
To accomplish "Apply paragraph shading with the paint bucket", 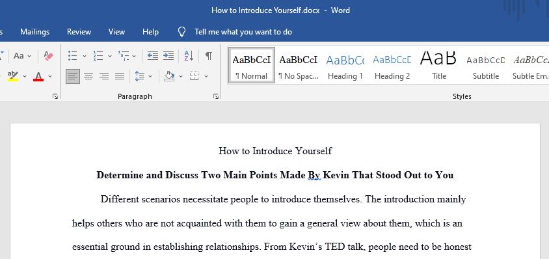I will (169, 76).
